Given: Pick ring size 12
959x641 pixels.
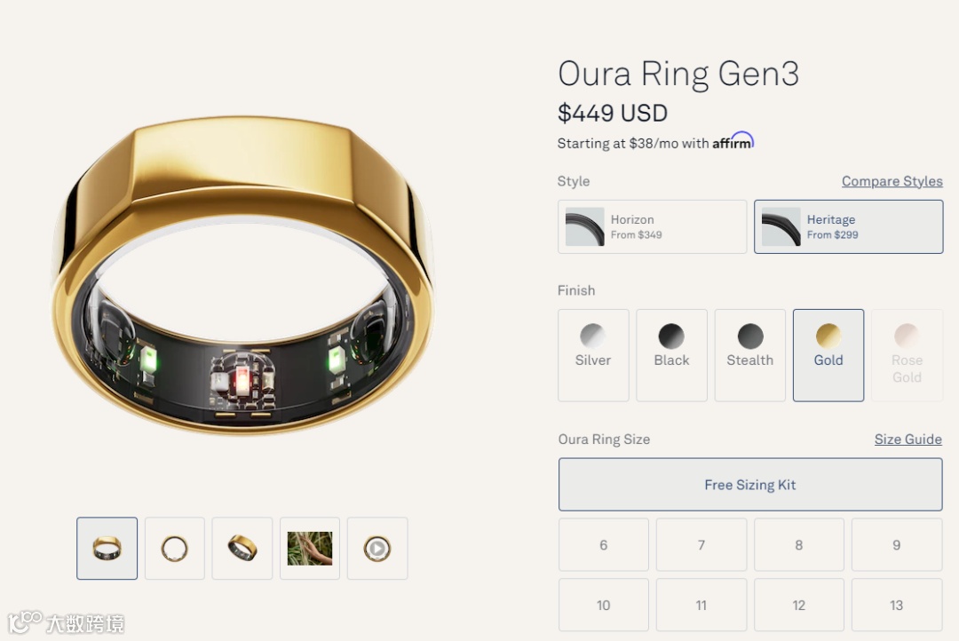Looking at the screenshot, I should pos(799,605).
